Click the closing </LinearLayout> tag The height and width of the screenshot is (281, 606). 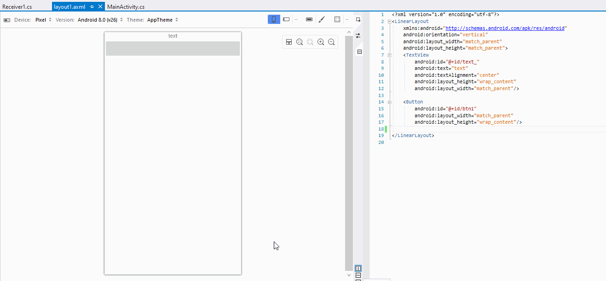[413, 136]
